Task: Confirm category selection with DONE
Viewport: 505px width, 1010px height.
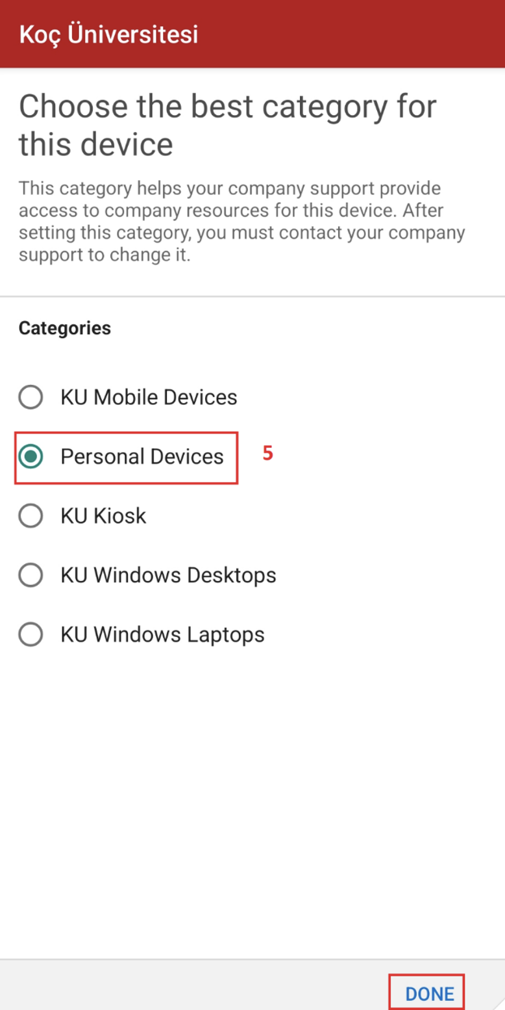Action: 428,993
